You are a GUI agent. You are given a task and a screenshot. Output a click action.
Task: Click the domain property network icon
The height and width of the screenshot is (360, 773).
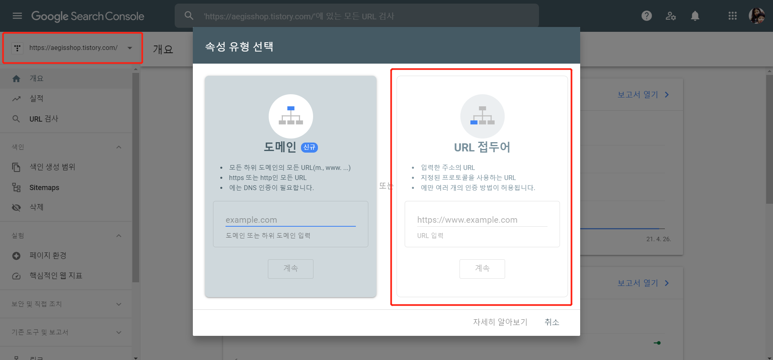click(x=291, y=116)
